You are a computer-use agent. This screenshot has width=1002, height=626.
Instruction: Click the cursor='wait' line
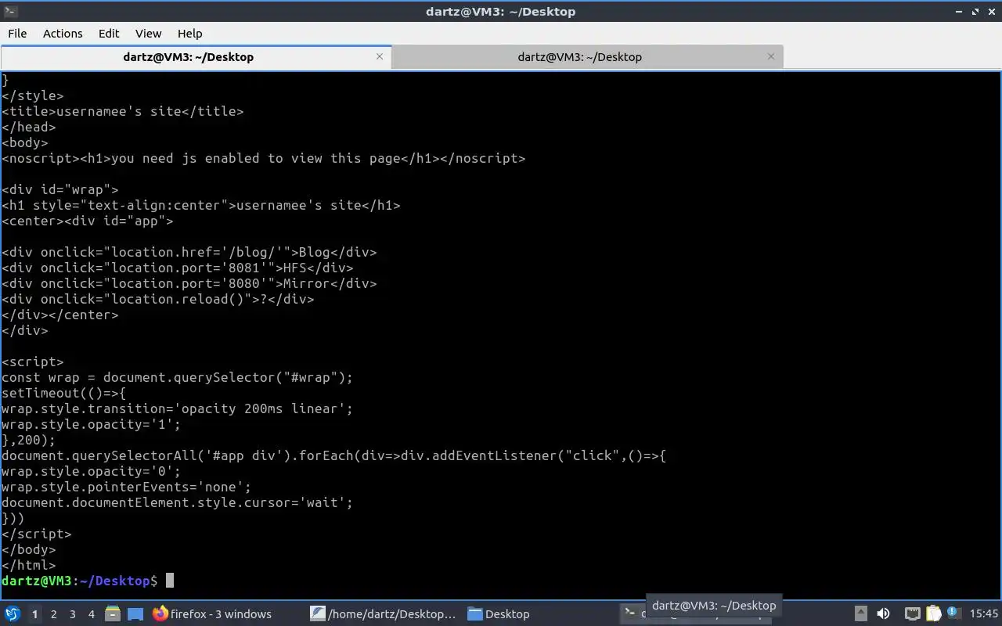[178, 502]
